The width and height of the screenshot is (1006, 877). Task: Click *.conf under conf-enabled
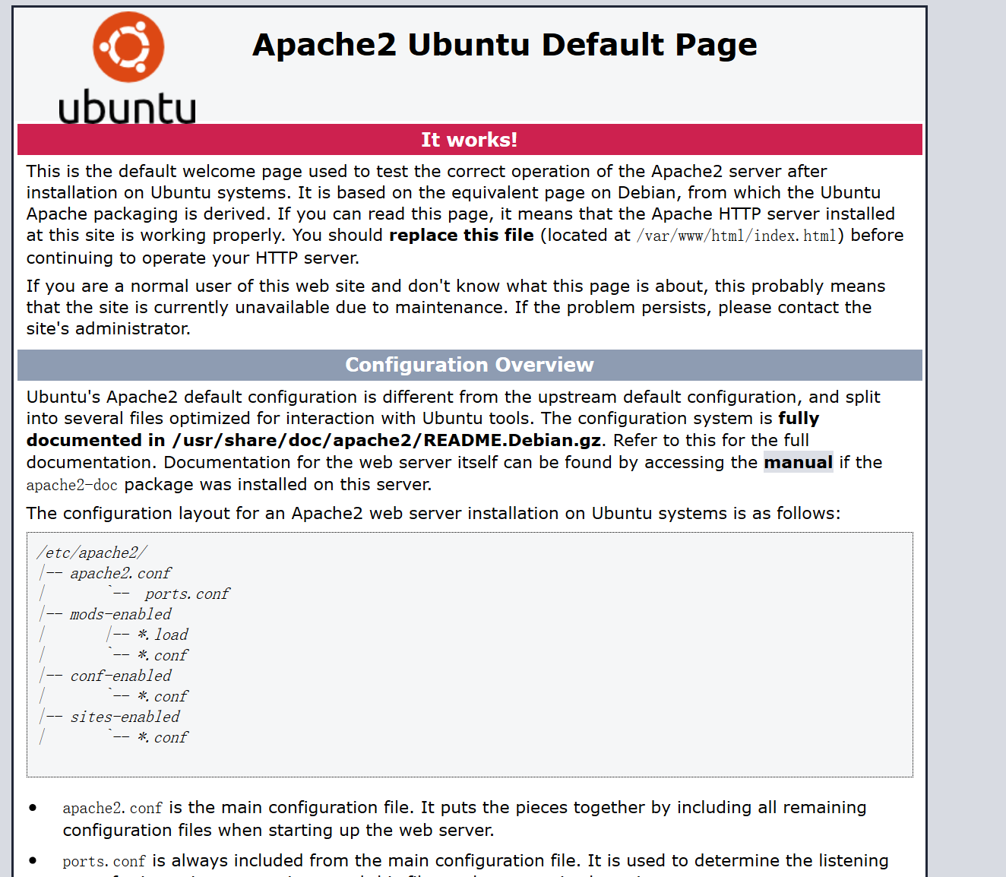coord(163,696)
